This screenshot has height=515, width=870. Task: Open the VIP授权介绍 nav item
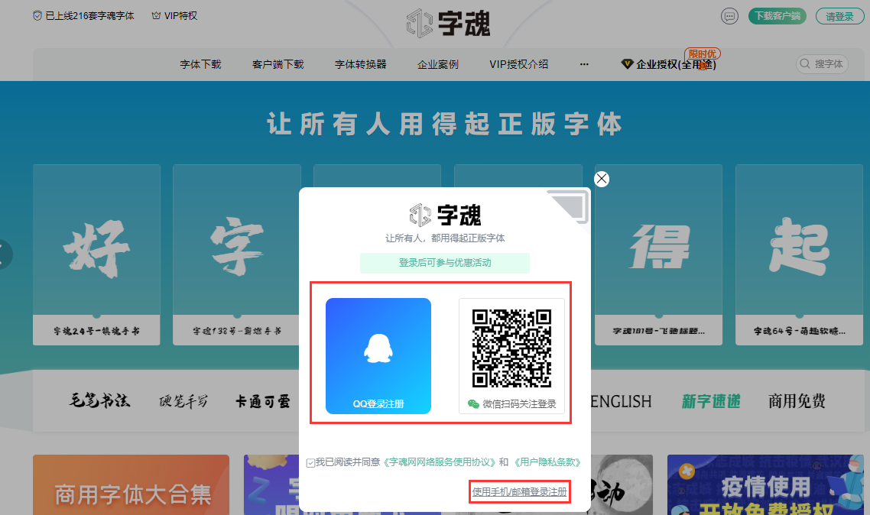(519, 64)
